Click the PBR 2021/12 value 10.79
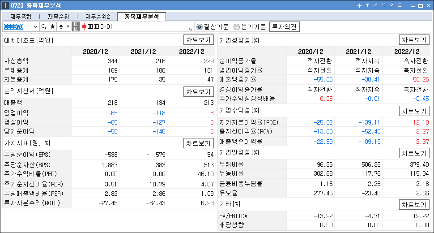Screen dimensions: 434x233 click(158, 184)
